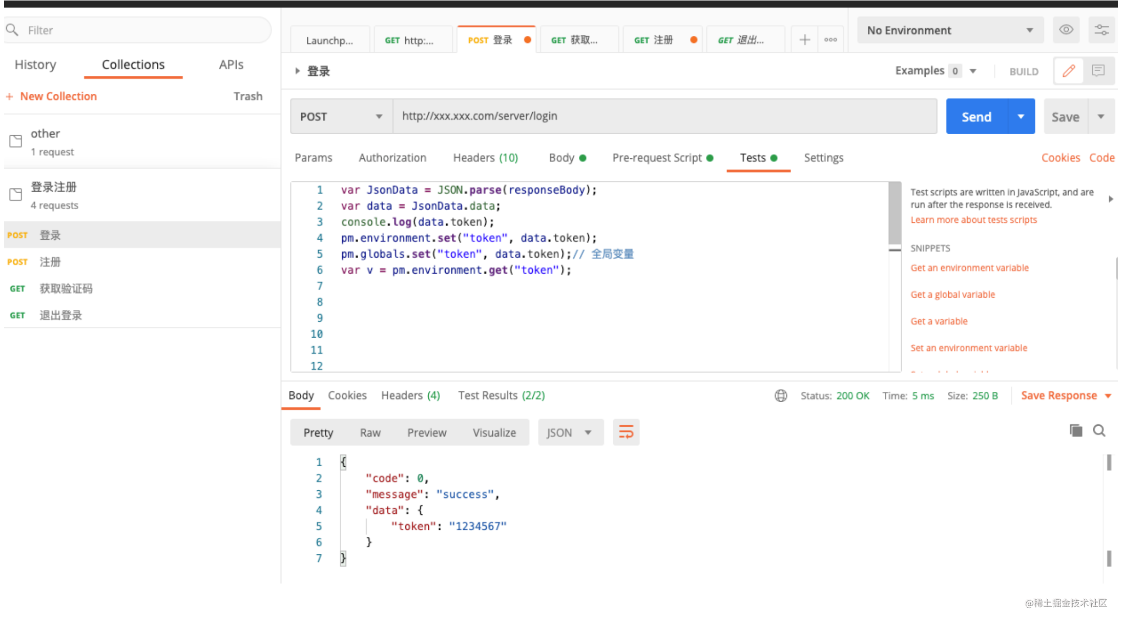1123x624 pixels.
Task: Click the Examples expander arrow next to 0
Action: click(x=976, y=71)
